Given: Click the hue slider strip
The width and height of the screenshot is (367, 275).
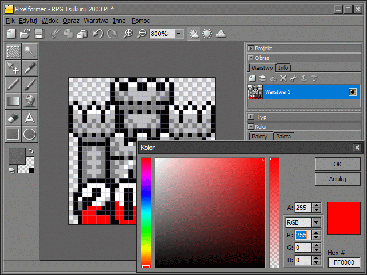Looking at the screenshot, I should tap(146, 212).
